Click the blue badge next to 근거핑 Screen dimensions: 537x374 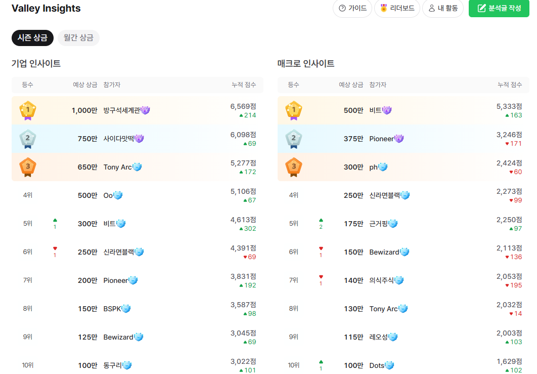(x=393, y=224)
